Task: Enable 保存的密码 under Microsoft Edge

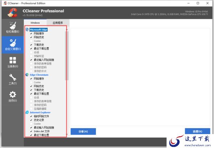Action: [x=31, y=67]
